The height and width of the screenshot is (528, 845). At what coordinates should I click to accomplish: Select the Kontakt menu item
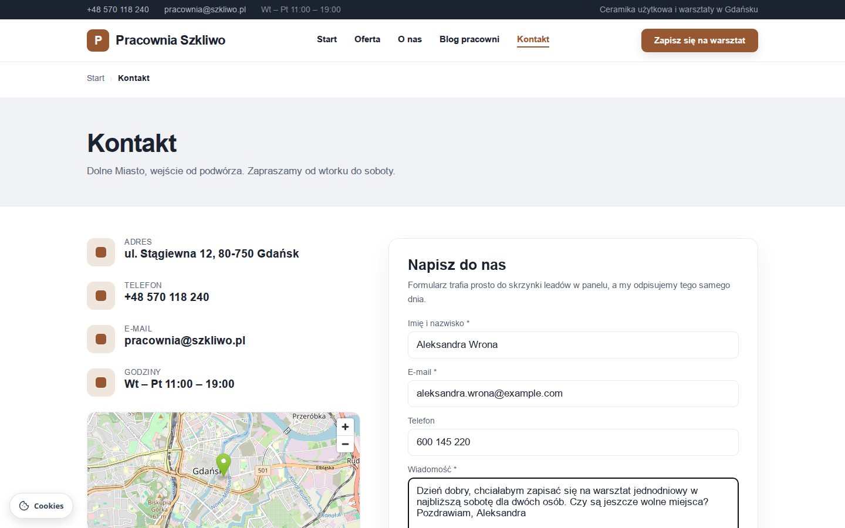point(533,39)
